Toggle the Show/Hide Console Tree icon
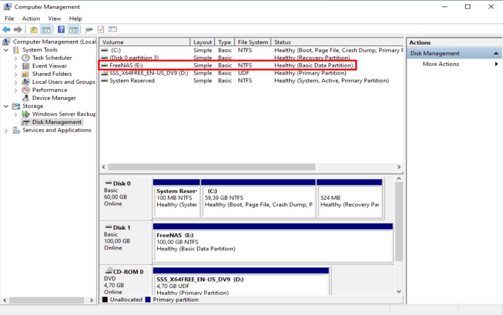The height and width of the screenshot is (315, 503). 46,30
